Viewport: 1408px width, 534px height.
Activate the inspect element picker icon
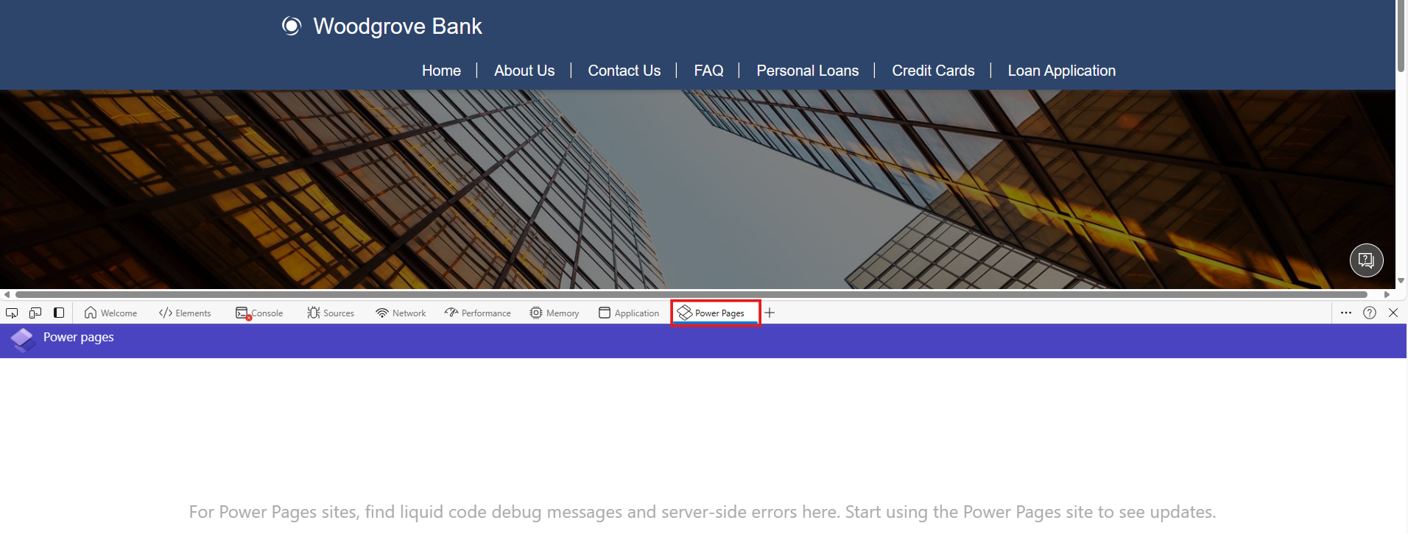(x=12, y=313)
